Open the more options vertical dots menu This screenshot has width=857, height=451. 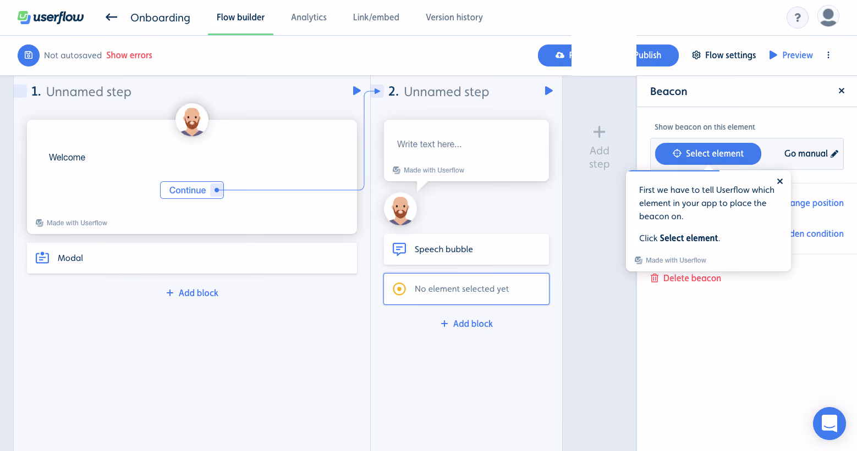pyautogui.click(x=828, y=55)
